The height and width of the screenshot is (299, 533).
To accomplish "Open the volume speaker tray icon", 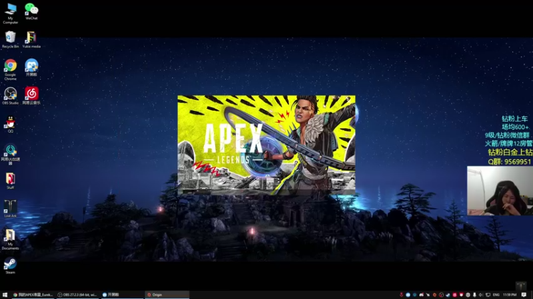I will (481, 295).
